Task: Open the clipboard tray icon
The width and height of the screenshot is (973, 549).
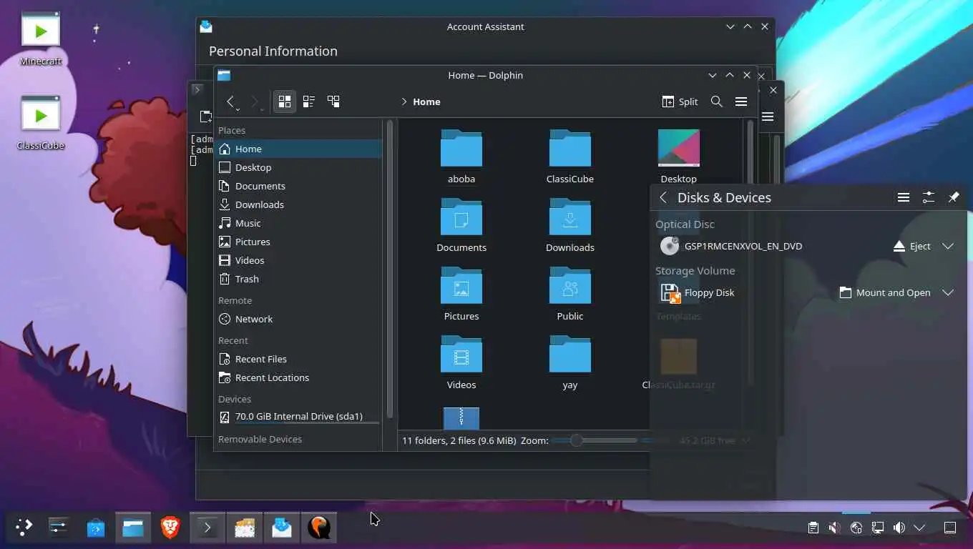Action: (813, 528)
